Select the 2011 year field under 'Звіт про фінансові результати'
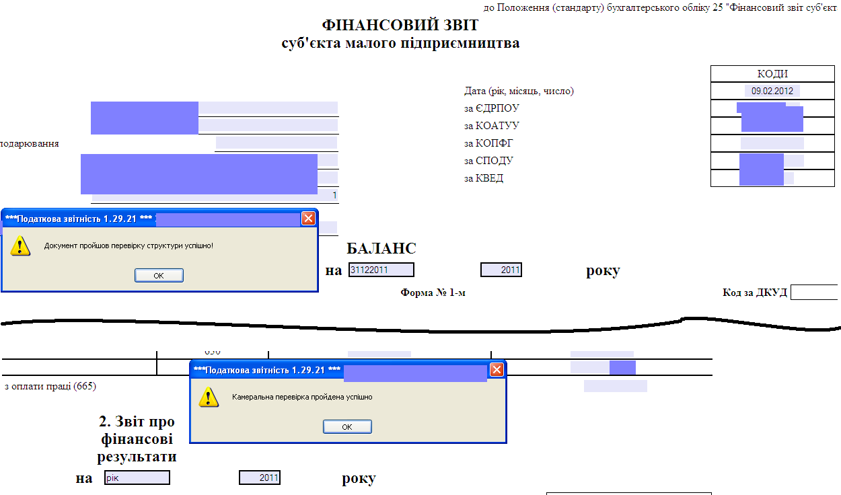 (x=260, y=478)
